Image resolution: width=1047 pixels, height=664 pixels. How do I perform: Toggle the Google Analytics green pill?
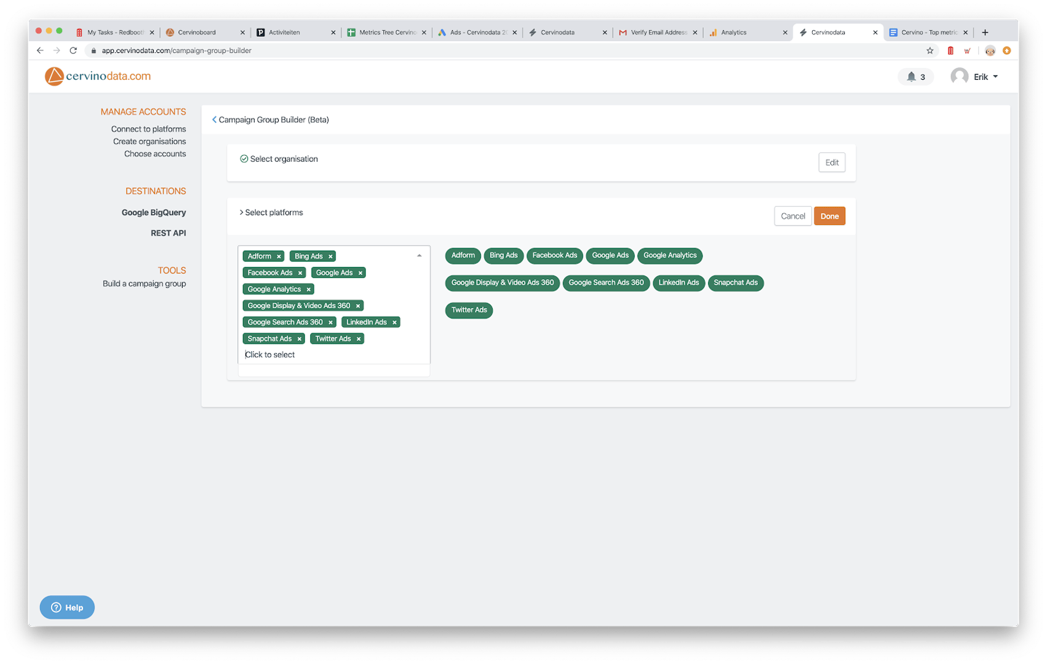(x=669, y=256)
